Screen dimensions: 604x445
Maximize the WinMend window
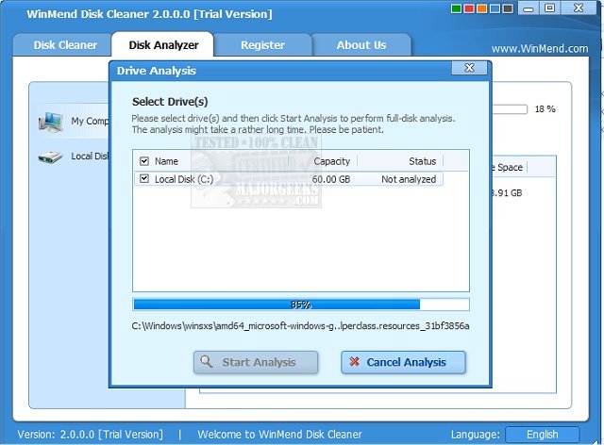point(550,8)
